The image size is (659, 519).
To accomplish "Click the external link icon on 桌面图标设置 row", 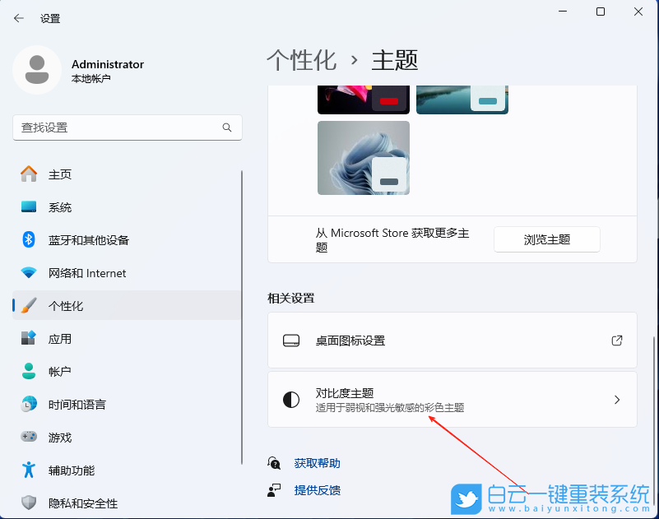I will point(616,340).
